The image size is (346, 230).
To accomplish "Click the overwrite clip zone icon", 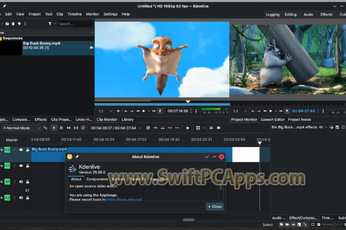I will pyautogui.click(x=162, y=128).
